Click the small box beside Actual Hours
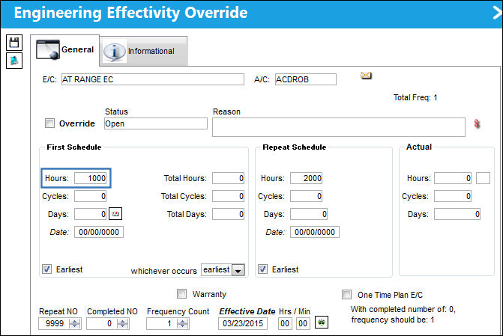503x336 pixels. [x=483, y=178]
